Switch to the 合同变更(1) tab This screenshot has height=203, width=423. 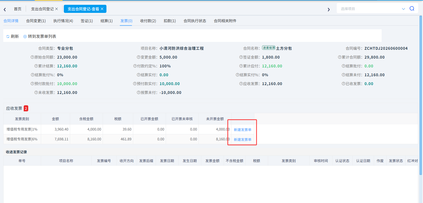[36, 21]
